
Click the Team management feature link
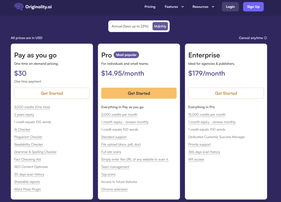(115, 167)
